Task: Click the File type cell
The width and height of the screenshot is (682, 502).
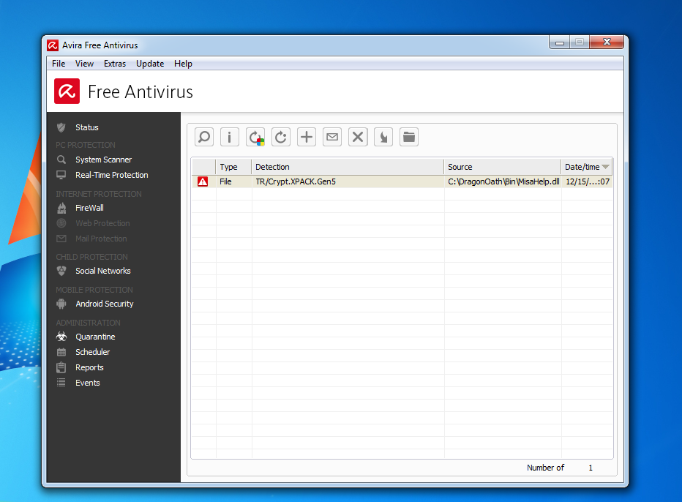Action: coord(234,181)
